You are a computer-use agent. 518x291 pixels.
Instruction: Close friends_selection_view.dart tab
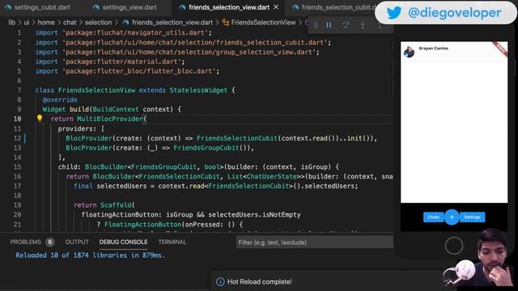[276, 7]
